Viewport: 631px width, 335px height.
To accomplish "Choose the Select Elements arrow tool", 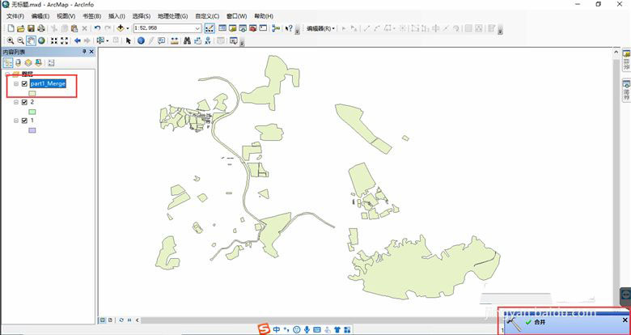I will coord(129,40).
